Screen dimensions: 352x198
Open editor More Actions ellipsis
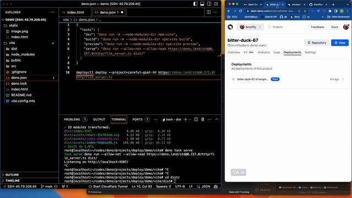click(216, 12)
